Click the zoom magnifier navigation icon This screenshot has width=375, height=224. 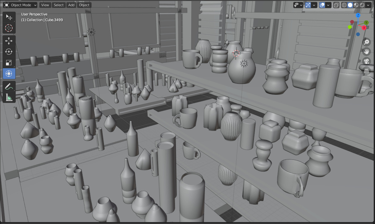pyautogui.click(x=367, y=42)
